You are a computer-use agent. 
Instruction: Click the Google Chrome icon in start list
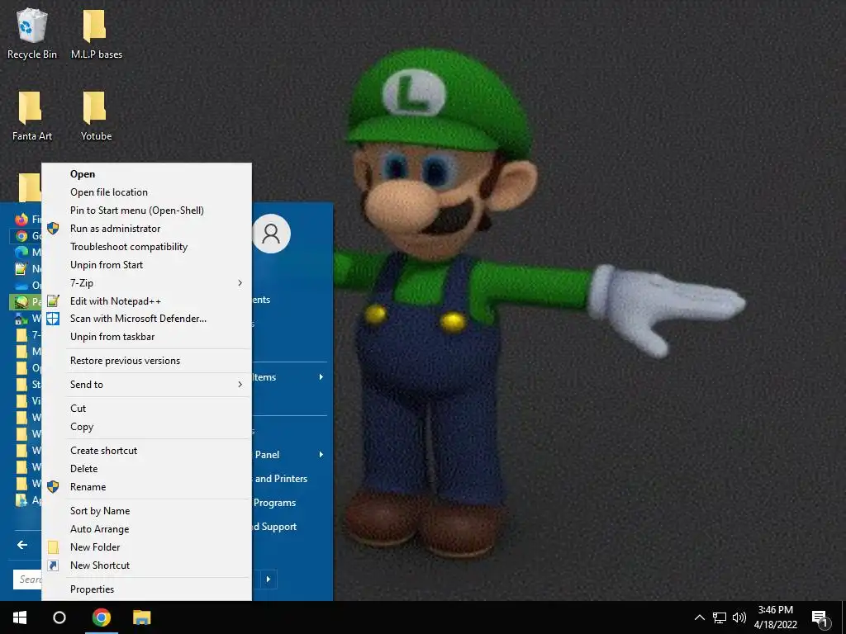pos(21,235)
